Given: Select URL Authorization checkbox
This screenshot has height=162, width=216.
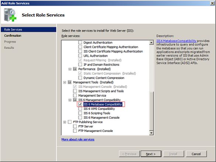Looking at the screenshot, I should (80, 56).
